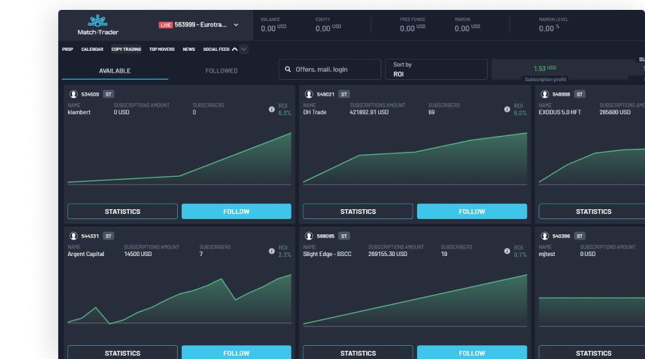Image resolution: width=645 pixels, height=359 pixels.
Task: Click the ST badge for 588095
Action: point(344,236)
